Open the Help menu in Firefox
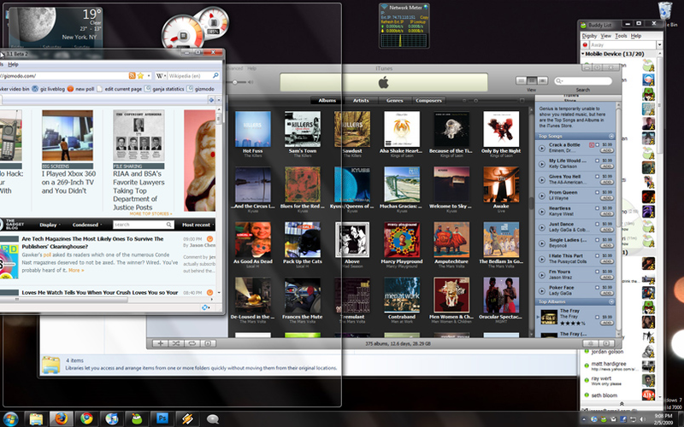 (x=13, y=65)
